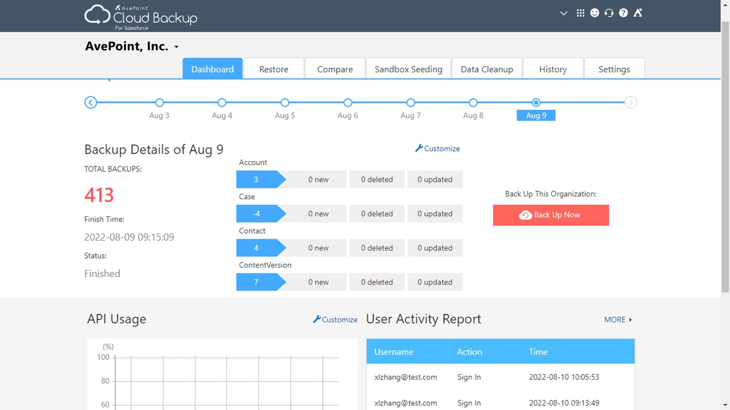
Task: Open MORE user activity reports
Action: tap(618, 319)
